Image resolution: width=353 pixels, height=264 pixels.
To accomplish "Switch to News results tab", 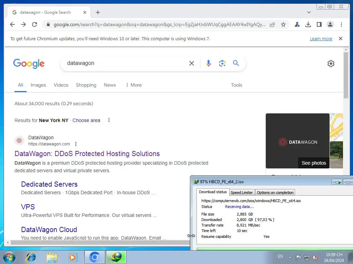I will point(110,85).
